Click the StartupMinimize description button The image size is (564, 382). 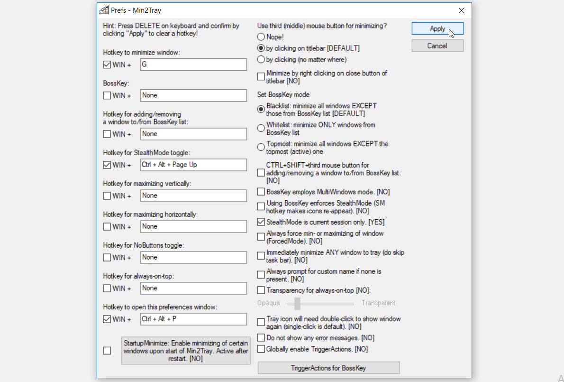(186, 351)
